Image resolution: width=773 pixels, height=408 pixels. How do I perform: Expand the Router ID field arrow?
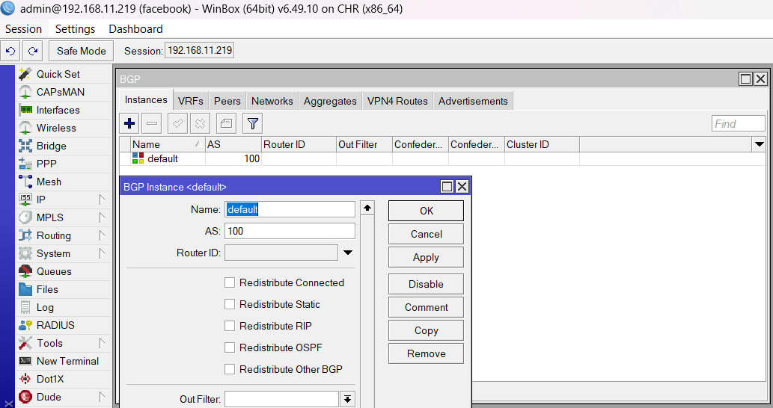pyautogui.click(x=348, y=253)
